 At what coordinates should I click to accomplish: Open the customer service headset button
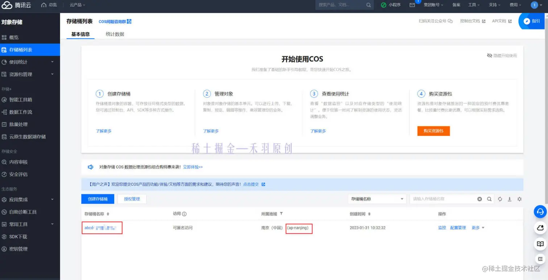tap(540, 211)
